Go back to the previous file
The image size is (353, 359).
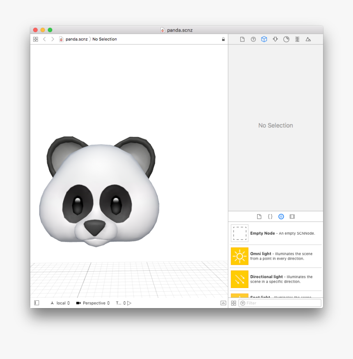(x=44, y=39)
